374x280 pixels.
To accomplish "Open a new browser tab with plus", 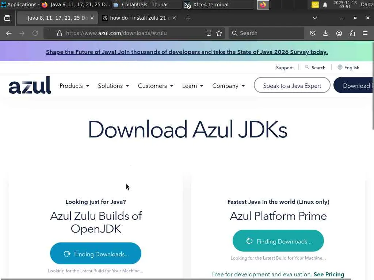I will click(x=188, y=18).
